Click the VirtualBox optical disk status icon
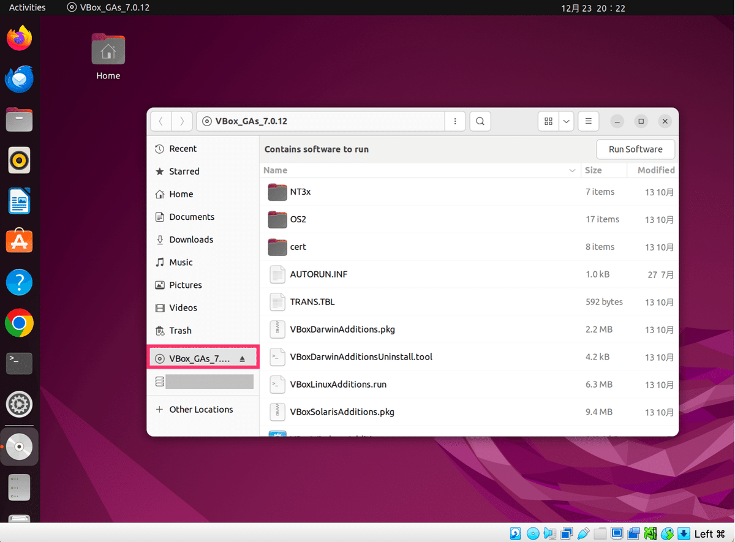 [532, 533]
